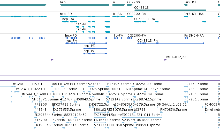Select transcript hep-RC
Screen dimensions: 220x129
click(93, 32)
